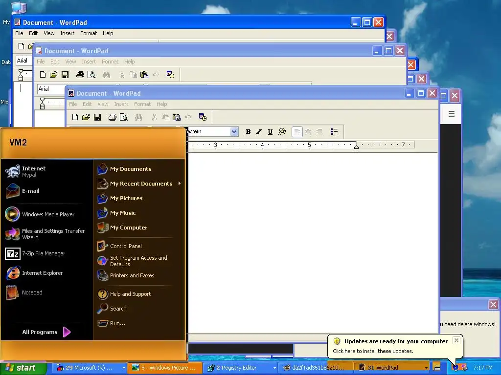Open Mypal Internet browser from Start menu
The image size is (501, 375).
pos(47,171)
